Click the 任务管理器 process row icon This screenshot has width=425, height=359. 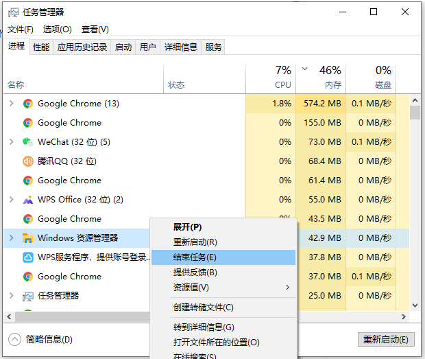click(x=28, y=296)
